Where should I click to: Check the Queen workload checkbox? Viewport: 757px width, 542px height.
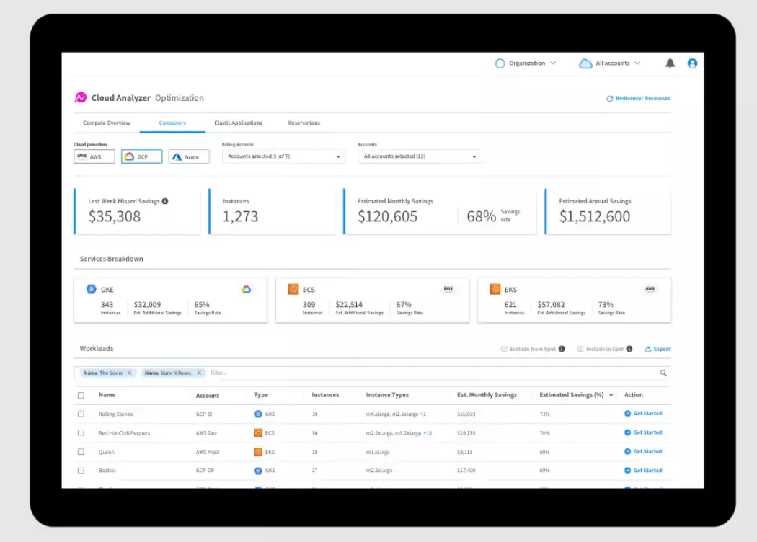pos(81,452)
